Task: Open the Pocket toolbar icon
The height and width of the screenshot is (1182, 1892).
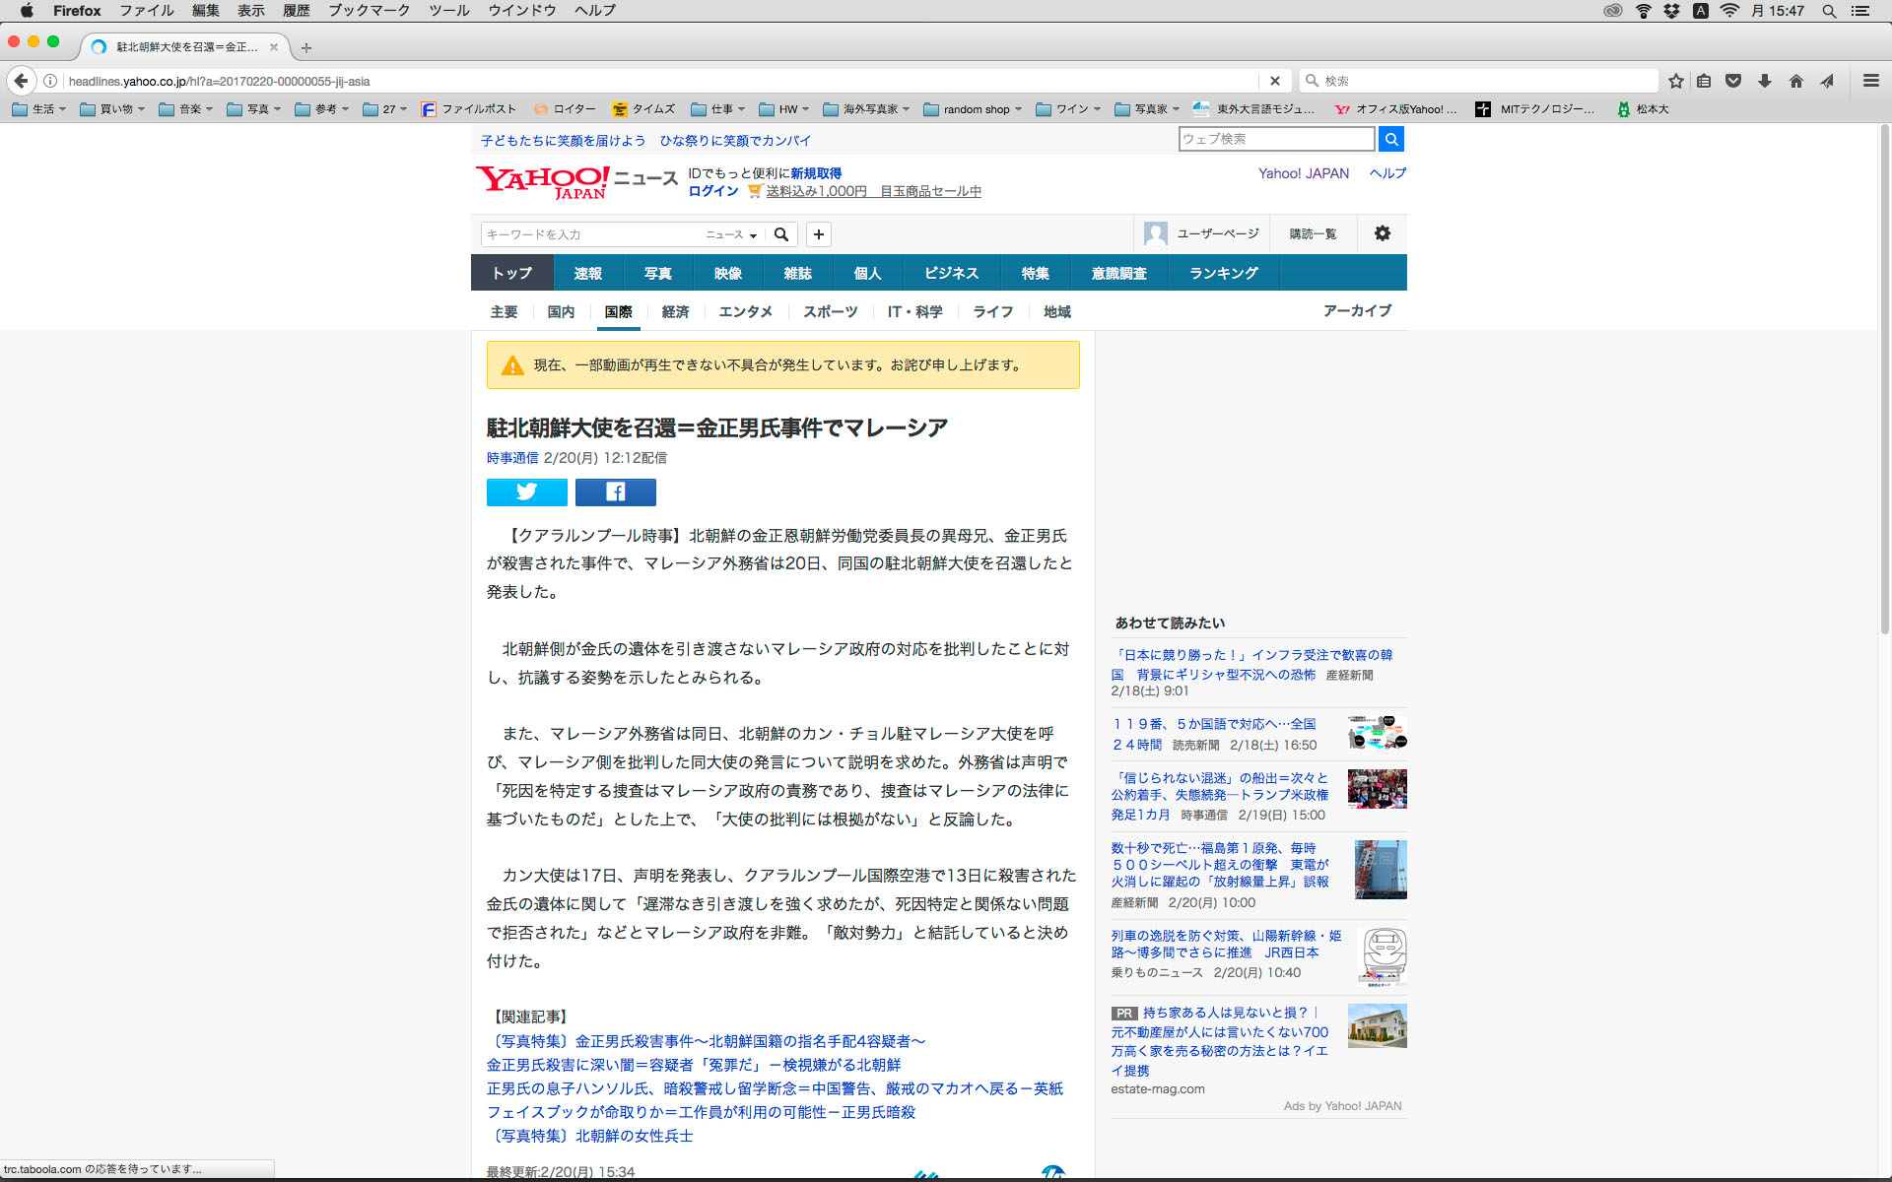Action: (x=1733, y=81)
